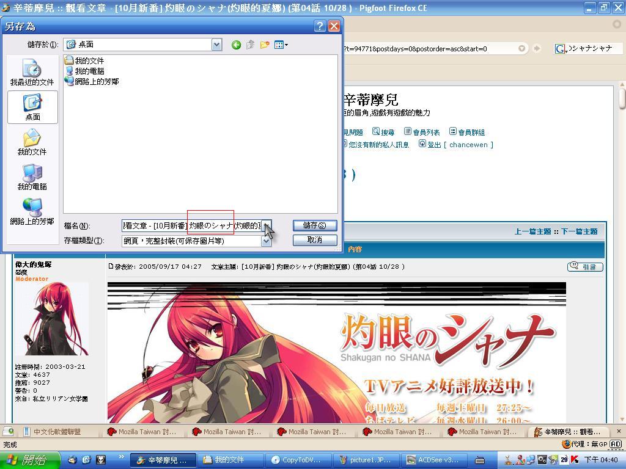This screenshot has height=469, width=626.
Task: Go to 下一篇主題 next topic
Action: click(x=580, y=231)
